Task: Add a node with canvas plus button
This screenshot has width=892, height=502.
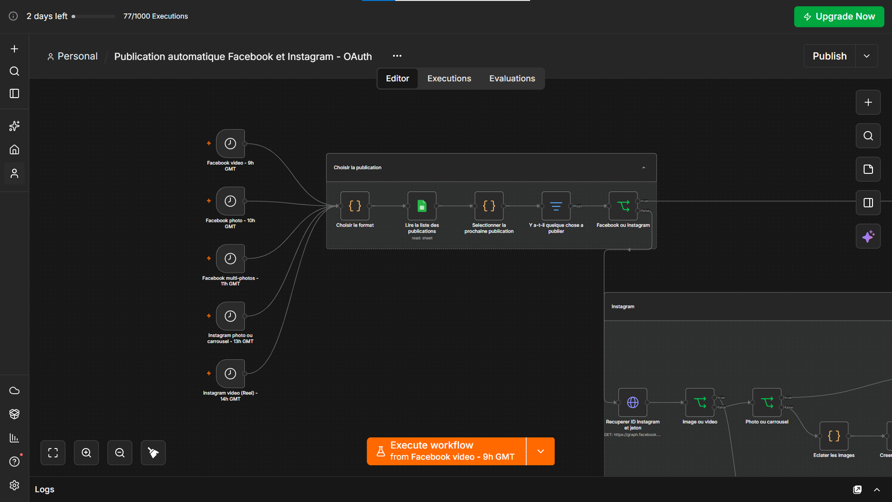Action: click(x=868, y=102)
